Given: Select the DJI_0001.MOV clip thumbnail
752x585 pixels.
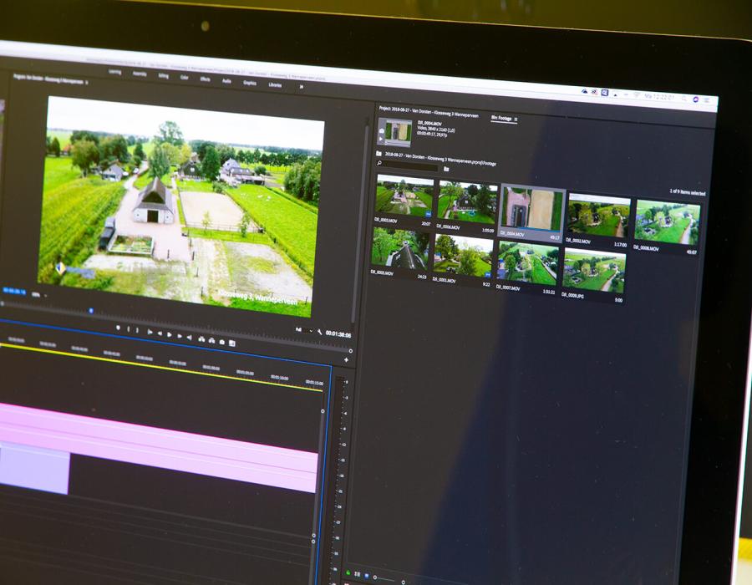Looking at the screenshot, I should tap(463, 256).
